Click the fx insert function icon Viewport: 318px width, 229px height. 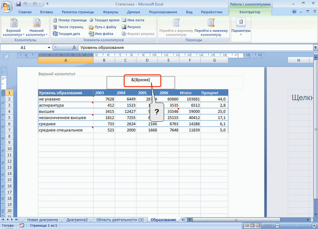(x=74, y=48)
